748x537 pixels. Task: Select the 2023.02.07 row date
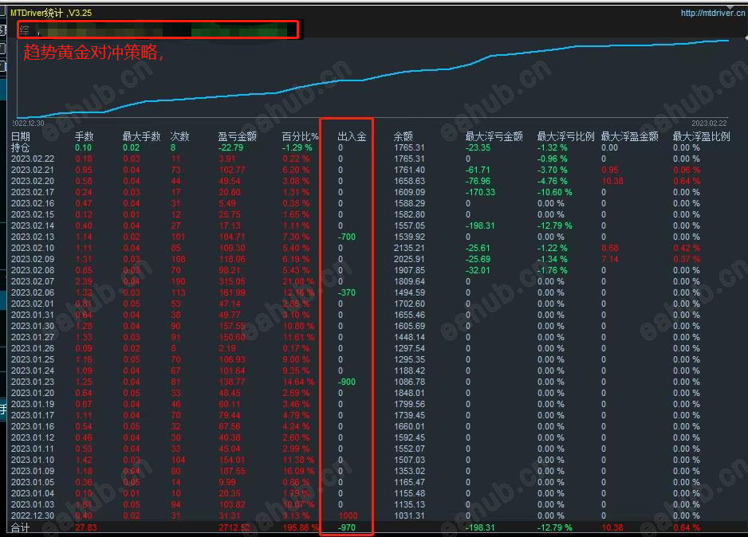pyautogui.click(x=33, y=281)
